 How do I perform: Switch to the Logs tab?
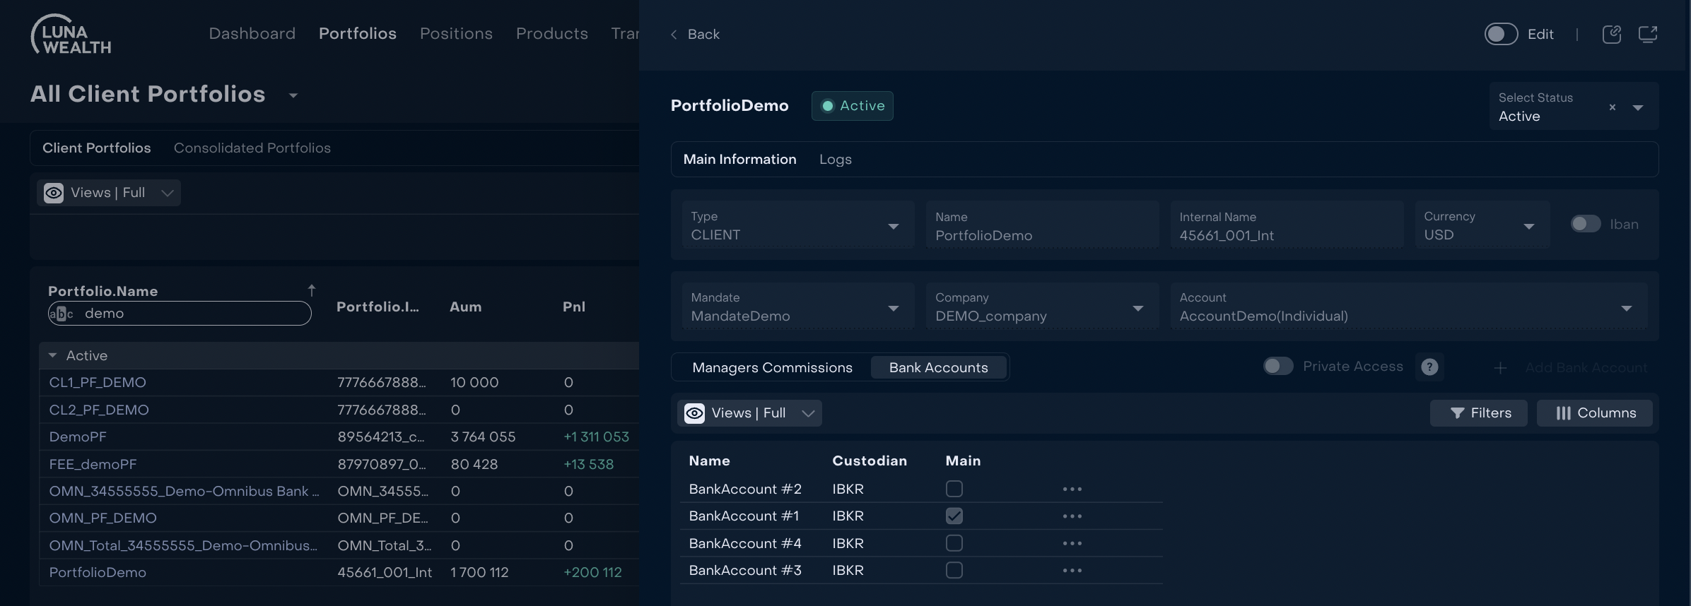click(835, 160)
